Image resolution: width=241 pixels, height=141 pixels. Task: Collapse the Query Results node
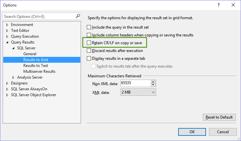[x=7, y=42]
